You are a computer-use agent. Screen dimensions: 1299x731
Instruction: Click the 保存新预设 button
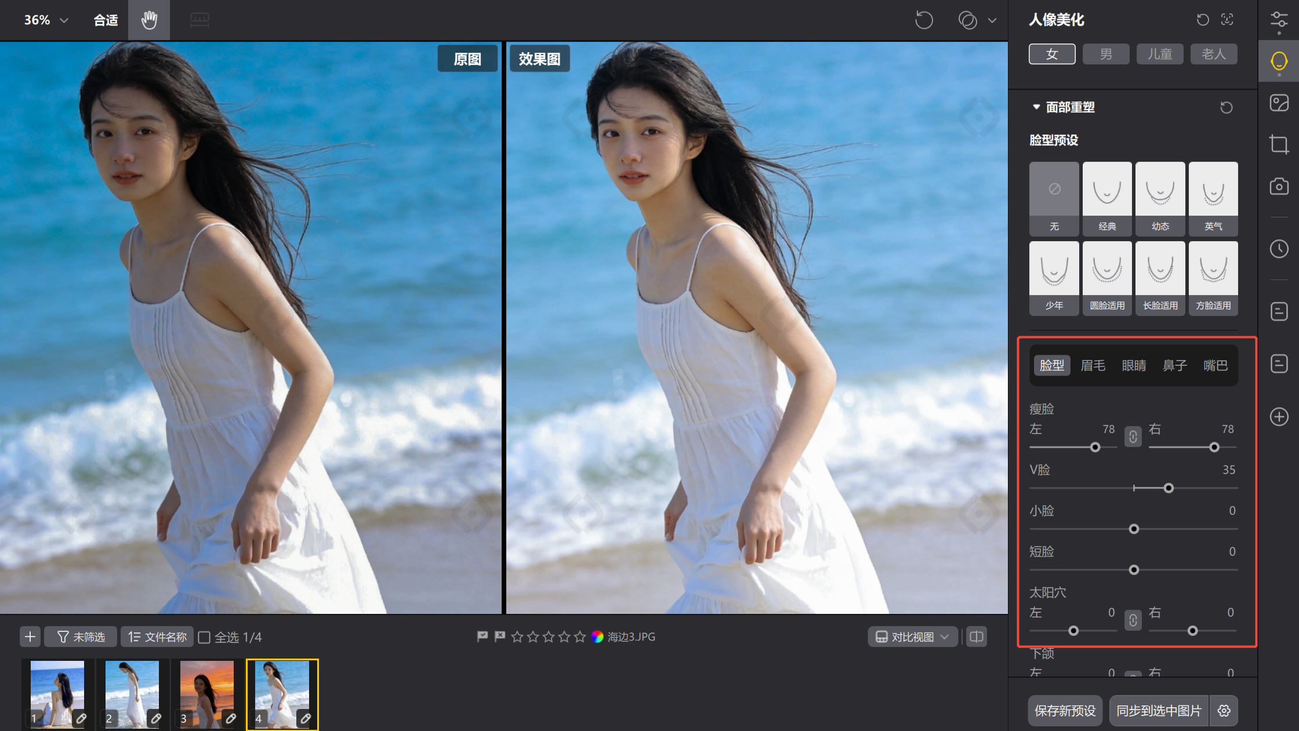1065,711
